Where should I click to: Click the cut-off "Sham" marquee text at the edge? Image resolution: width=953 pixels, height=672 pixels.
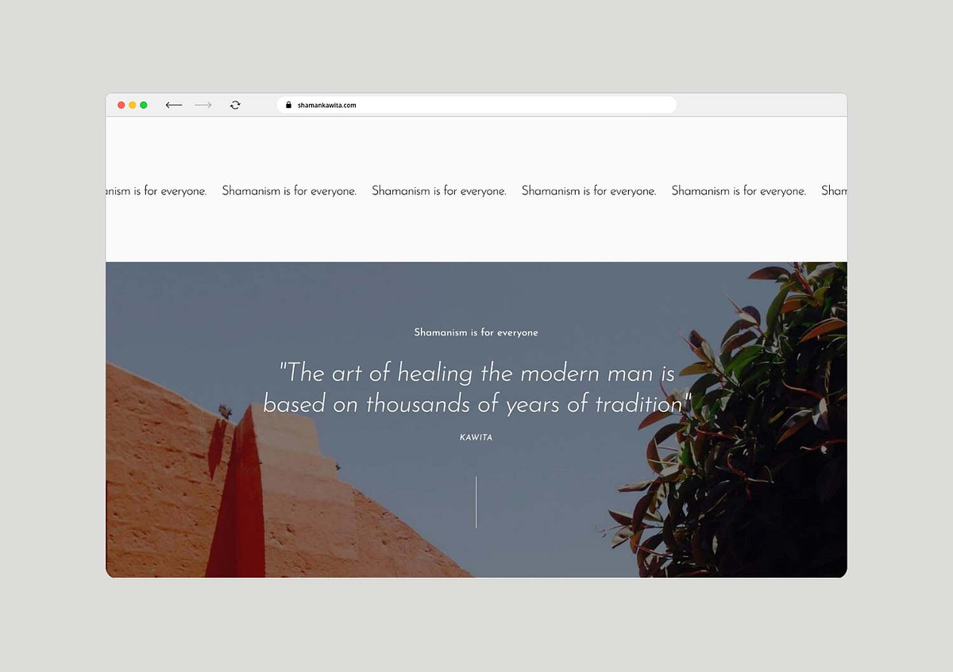[834, 191]
